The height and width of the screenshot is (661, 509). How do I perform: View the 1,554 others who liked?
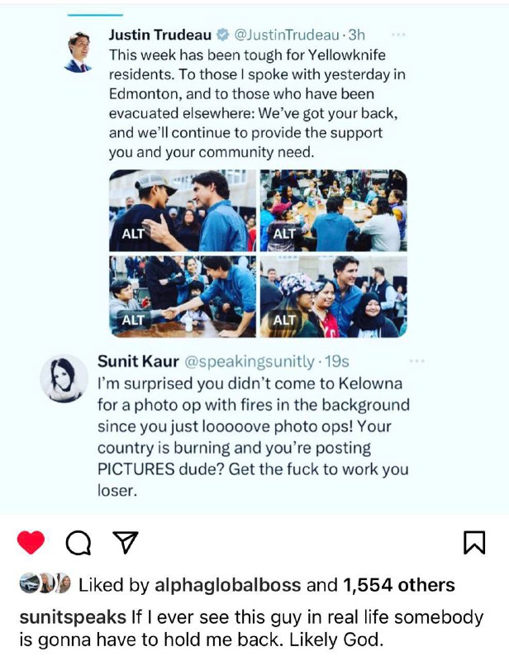point(399,585)
